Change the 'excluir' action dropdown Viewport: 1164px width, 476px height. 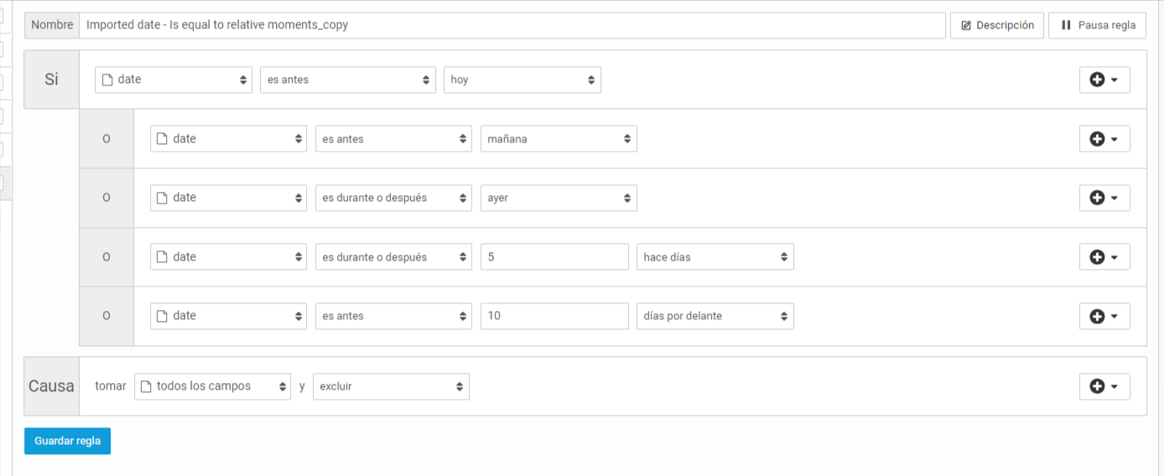coord(391,386)
